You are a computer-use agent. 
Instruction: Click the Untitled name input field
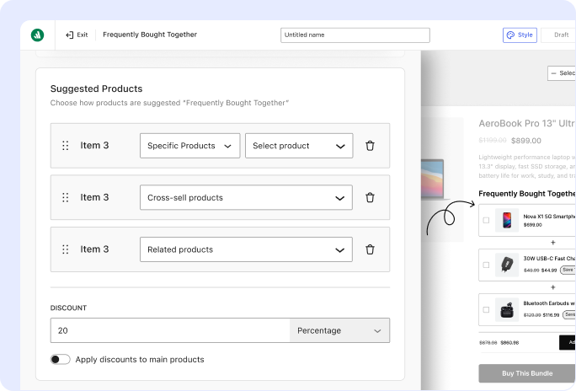pyautogui.click(x=355, y=35)
